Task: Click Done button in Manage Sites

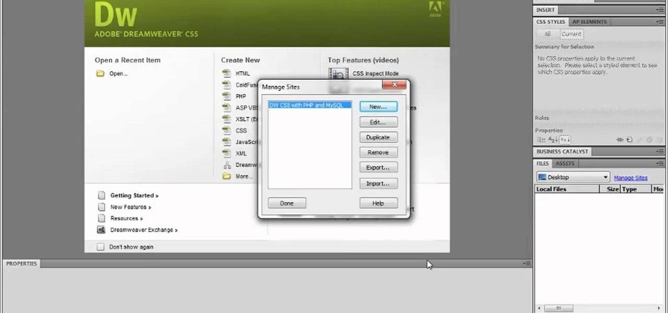Action: (x=287, y=203)
